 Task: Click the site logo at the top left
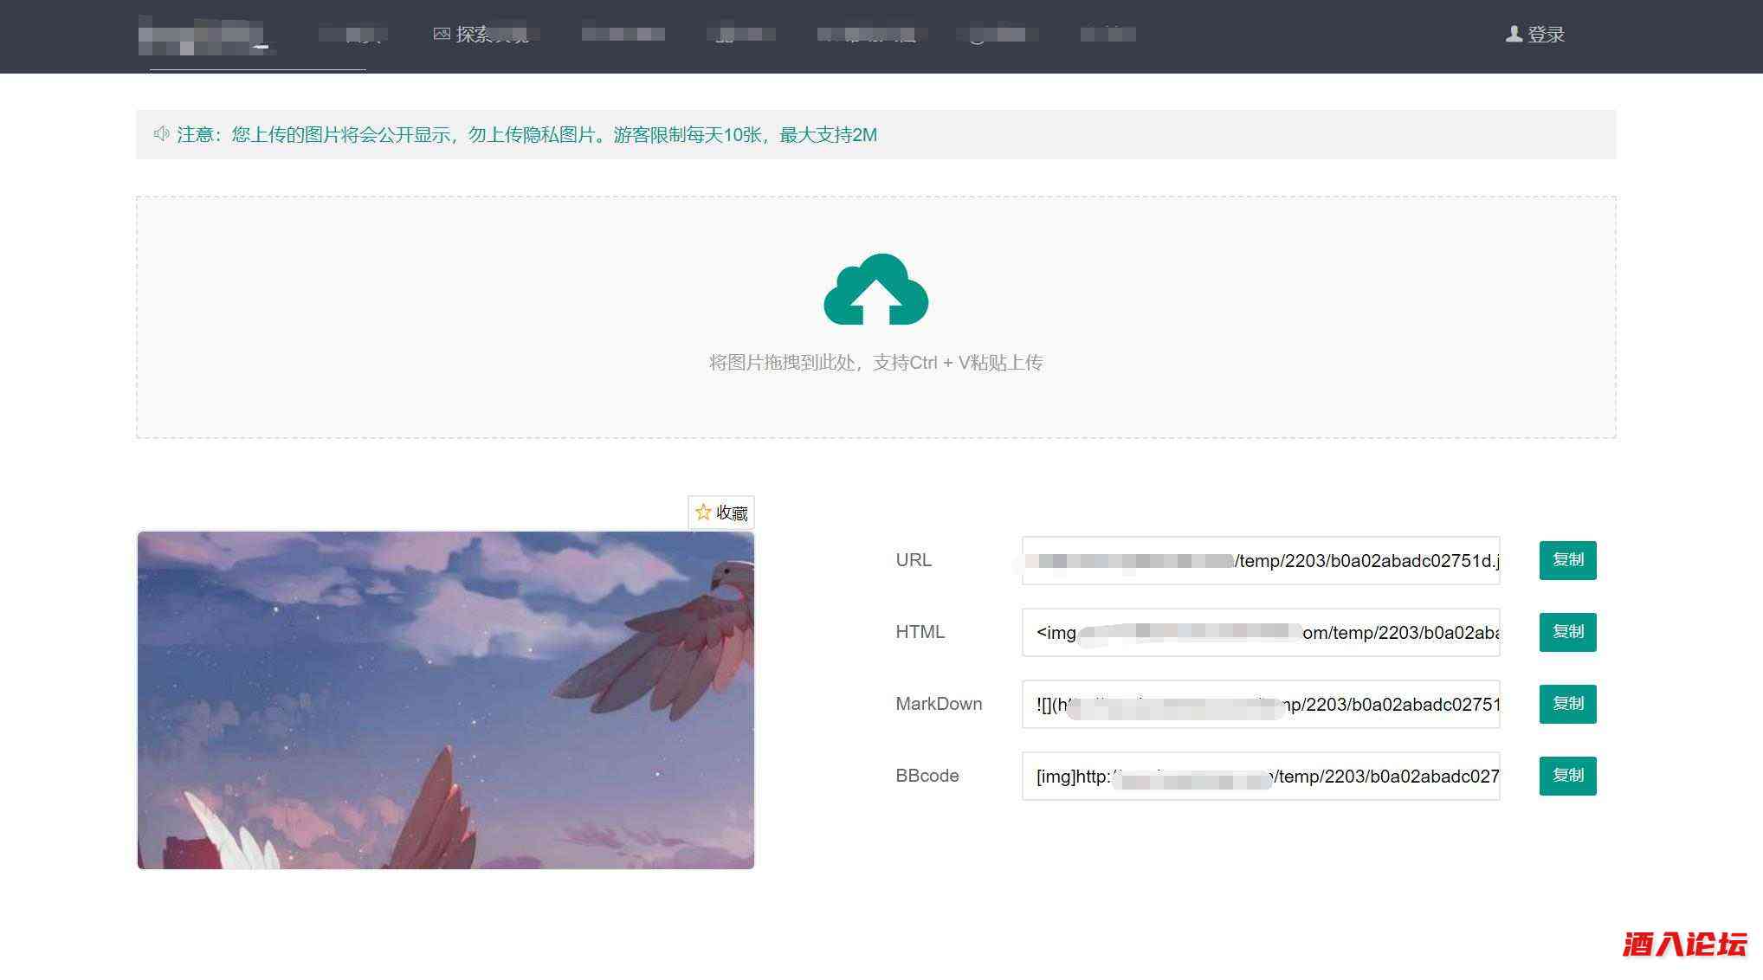point(208,35)
